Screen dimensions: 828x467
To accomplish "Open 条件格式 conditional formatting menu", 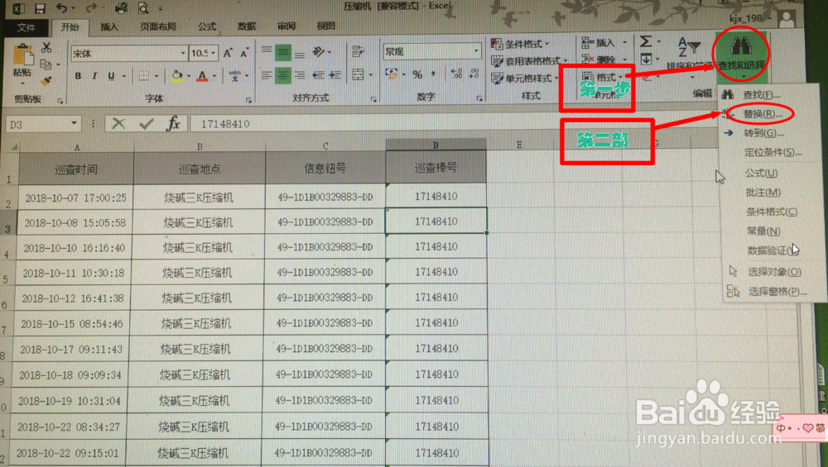I will pos(520,44).
